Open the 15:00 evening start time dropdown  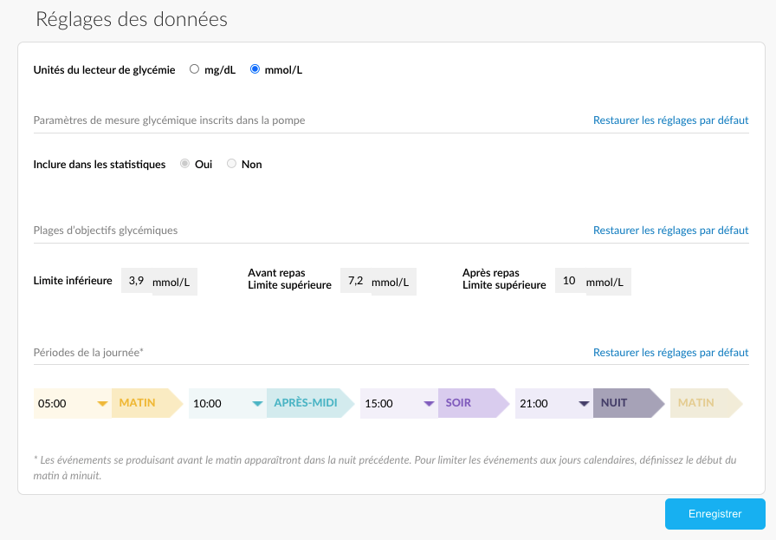(x=399, y=403)
